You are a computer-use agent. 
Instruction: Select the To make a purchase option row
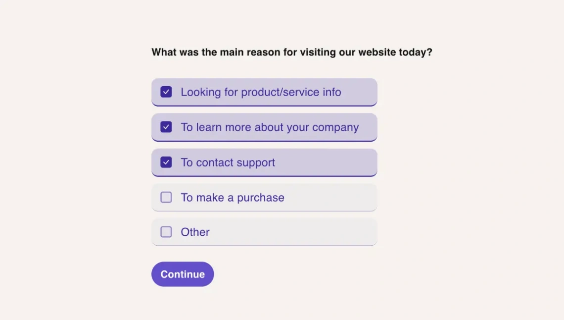coord(264,197)
